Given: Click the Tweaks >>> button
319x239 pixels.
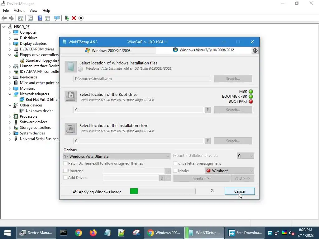Looking at the screenshot, I should tap(202, 178).
